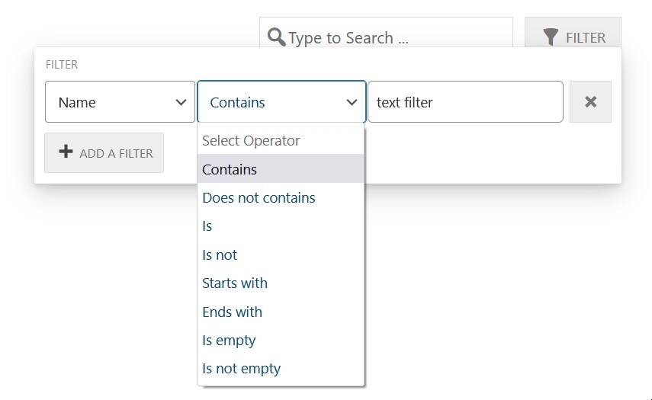The width and height of the screenshot is (652, 400).
Task: Pick the Is operator
Action: (281, 226)
